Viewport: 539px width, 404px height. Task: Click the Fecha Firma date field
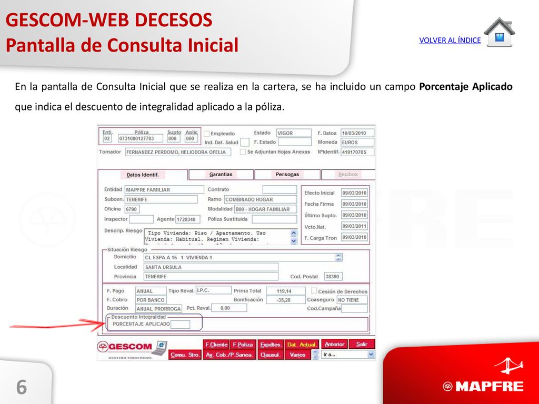[x=354, y=204]
